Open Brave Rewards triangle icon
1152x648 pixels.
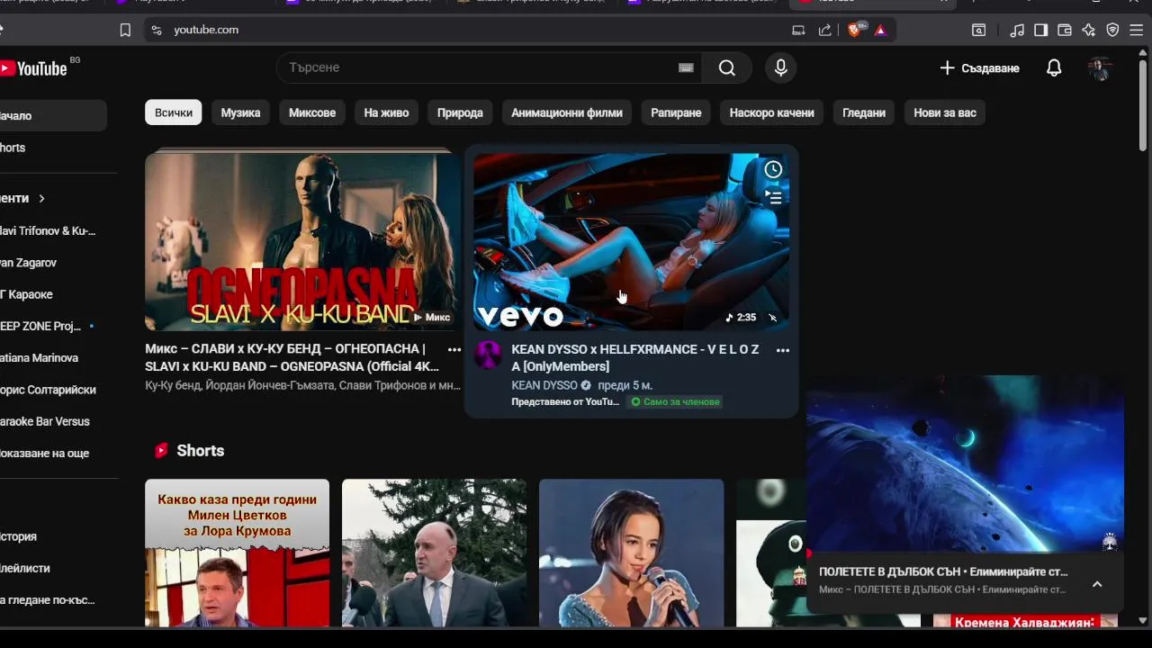(880, 30)
